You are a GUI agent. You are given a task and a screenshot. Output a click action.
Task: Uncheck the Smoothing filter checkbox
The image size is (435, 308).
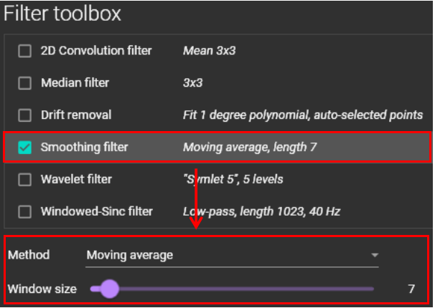[x=25, y=148]
